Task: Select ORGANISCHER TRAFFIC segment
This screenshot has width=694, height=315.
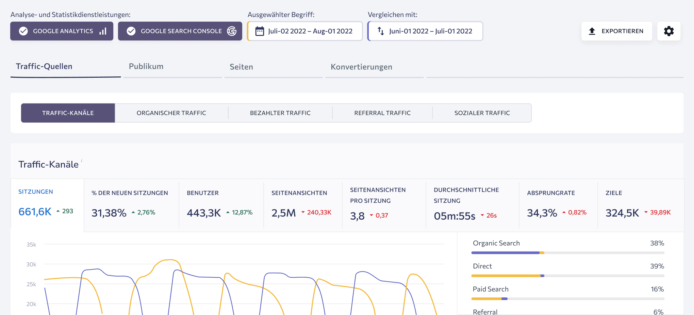Action: pyautogui.click(x=171, y=113)
